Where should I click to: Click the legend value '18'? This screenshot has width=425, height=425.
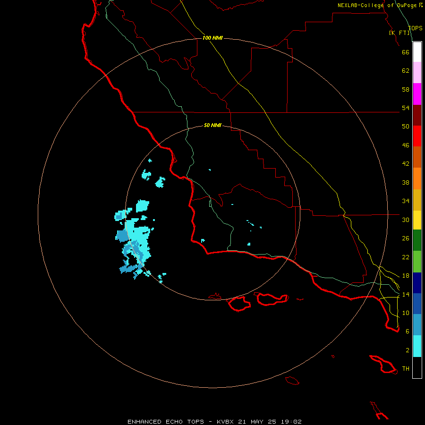tap(406, 276)
